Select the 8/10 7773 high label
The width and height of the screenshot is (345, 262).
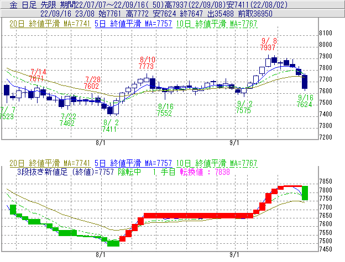[x=147, y=63]
